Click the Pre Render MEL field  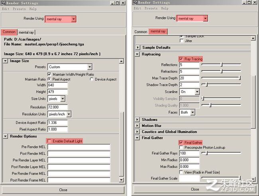coord(79,147)
